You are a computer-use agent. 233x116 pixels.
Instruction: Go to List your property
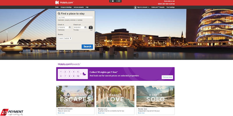79,7
